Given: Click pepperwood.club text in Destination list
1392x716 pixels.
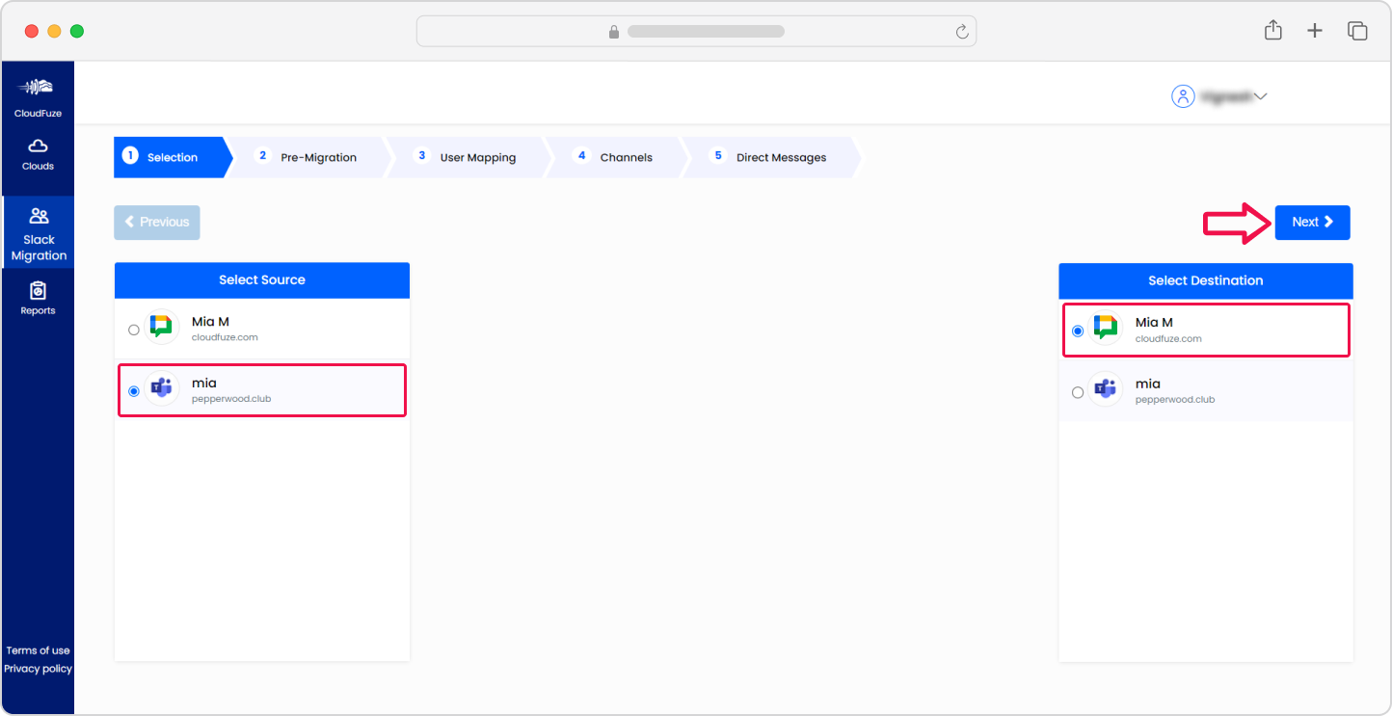Looking at the screenshot, I should click(1175, 399).
